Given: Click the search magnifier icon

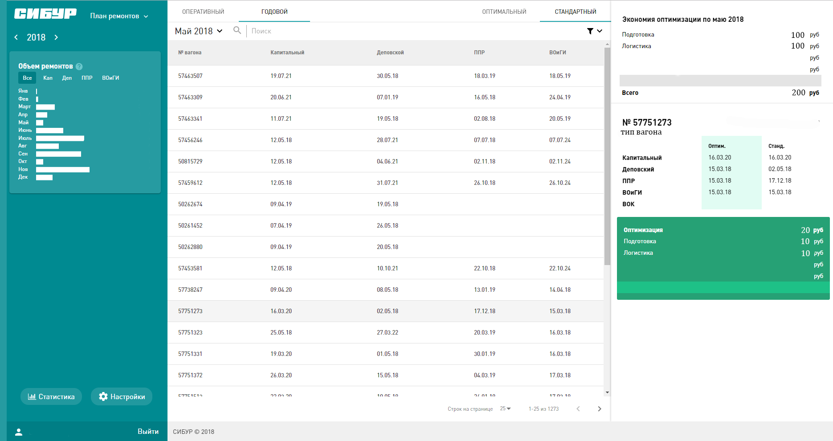Looking at the screenshot, I should click(237, 30).
